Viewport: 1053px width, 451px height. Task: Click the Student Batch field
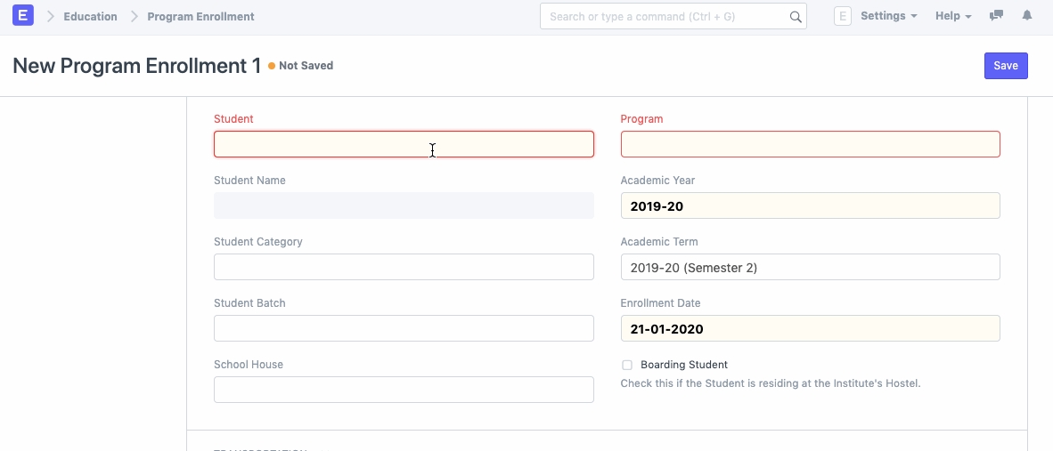404,328
